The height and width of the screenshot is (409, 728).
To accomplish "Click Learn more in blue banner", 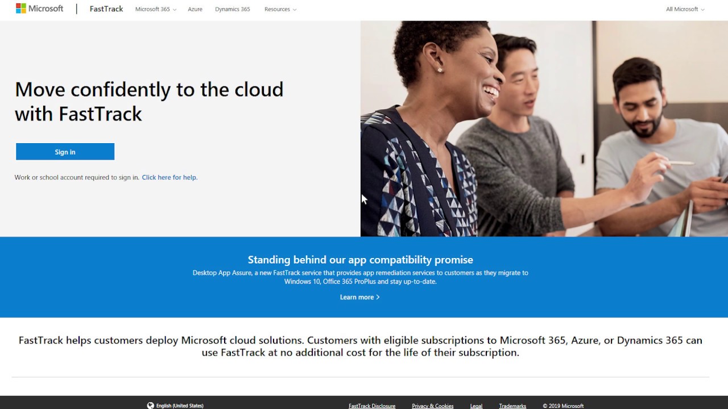I will click(359, 297).
